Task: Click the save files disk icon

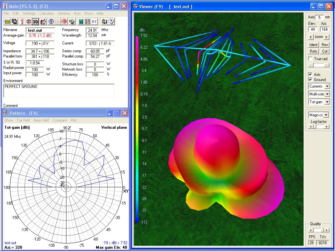Action: click(x=14, y=22)
